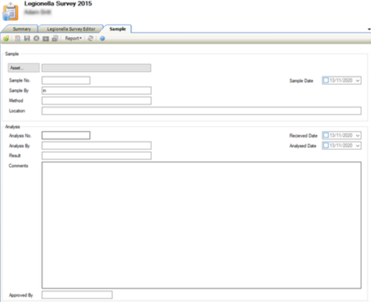The image size is (371, 302).
Task: Enable the Recieved Date checkbox
Action: coord(326,135)
